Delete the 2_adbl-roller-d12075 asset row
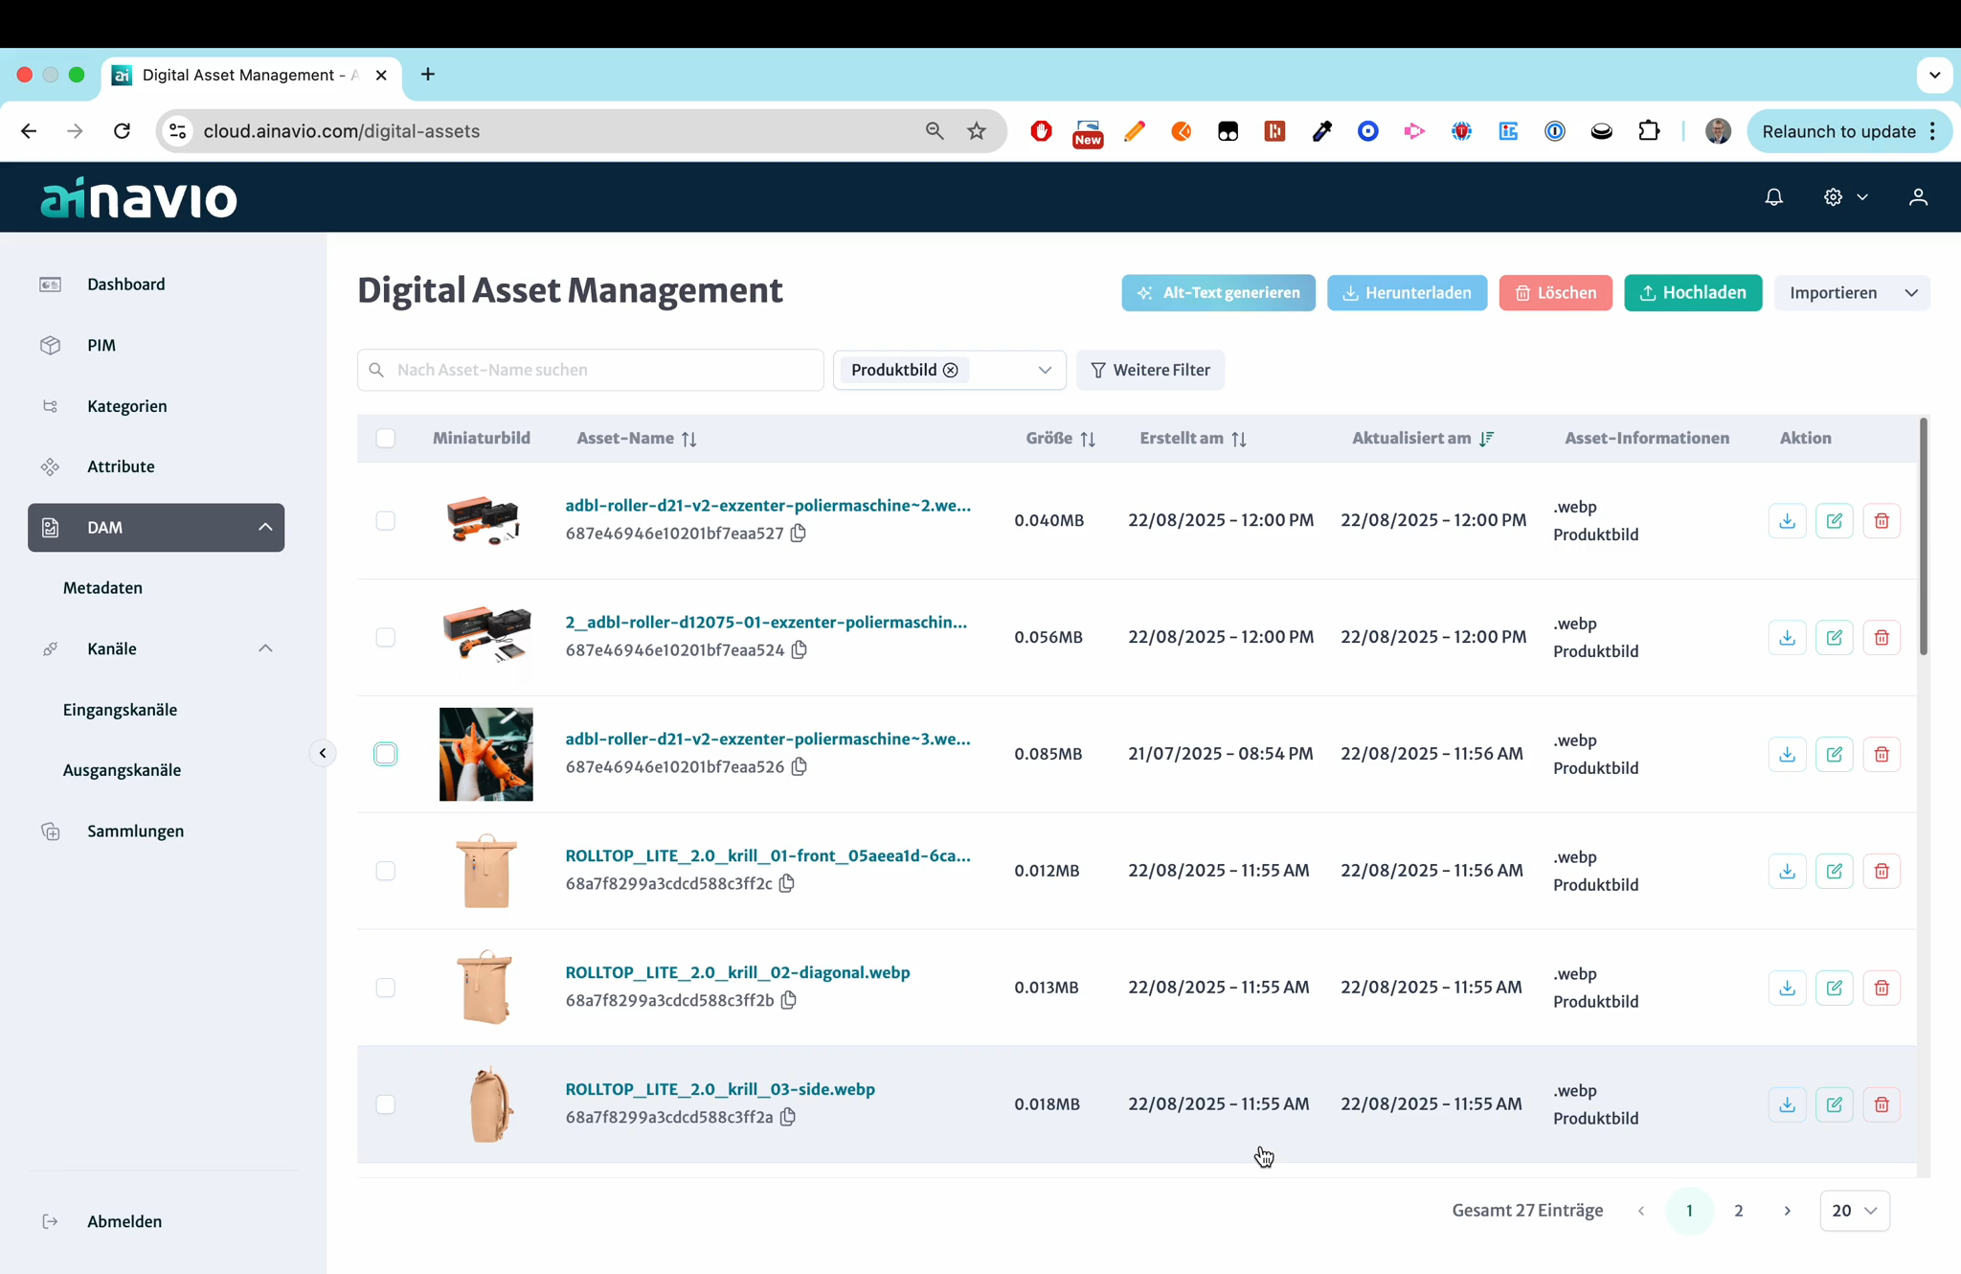The height and width of the screenshot is (1274, 1961). click(x=1881, y=638)
